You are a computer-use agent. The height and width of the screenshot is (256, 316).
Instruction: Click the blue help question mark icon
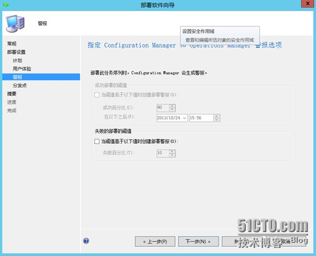point(86,241)
